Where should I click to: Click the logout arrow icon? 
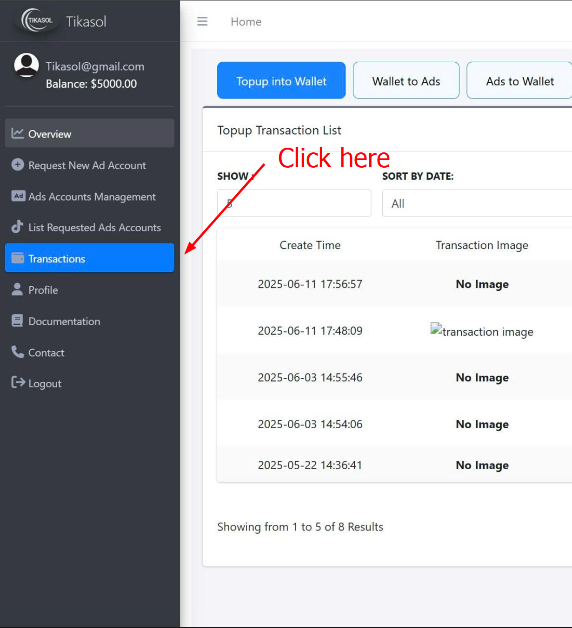point(18,382)
